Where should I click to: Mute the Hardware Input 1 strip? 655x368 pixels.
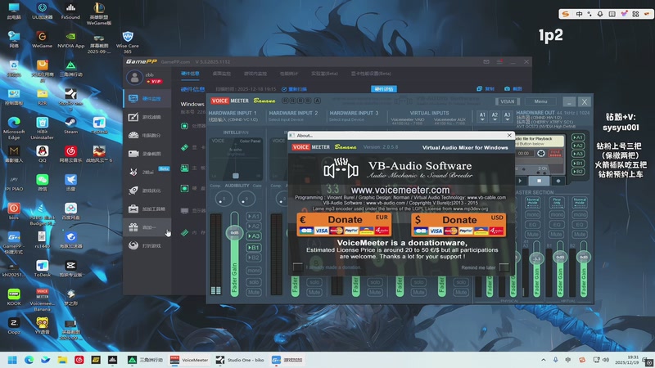tap(254, 292)
